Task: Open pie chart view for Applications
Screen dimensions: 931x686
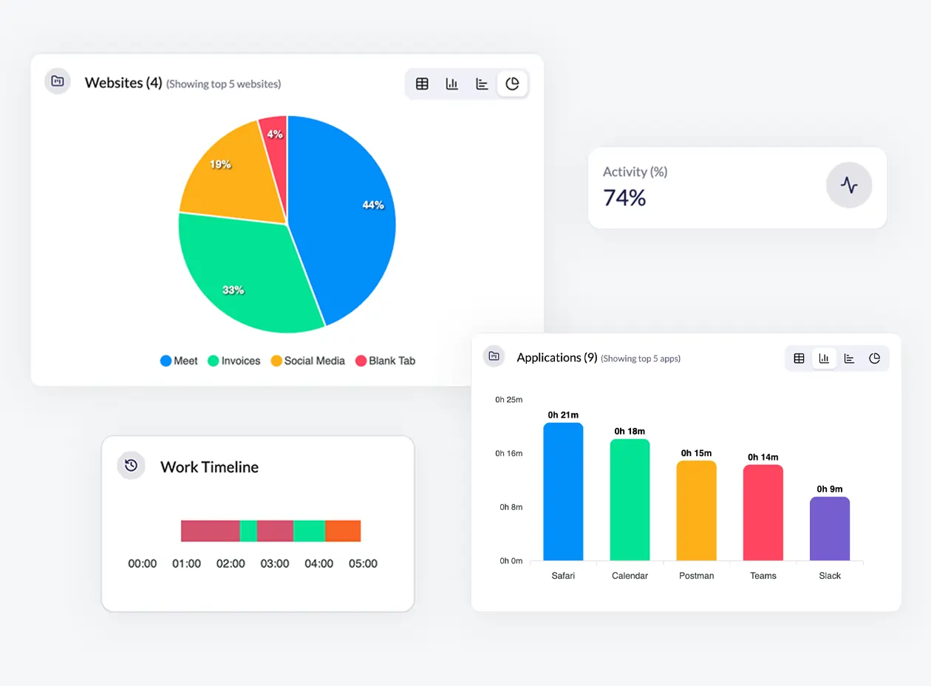Action: (x=875, y=358)
